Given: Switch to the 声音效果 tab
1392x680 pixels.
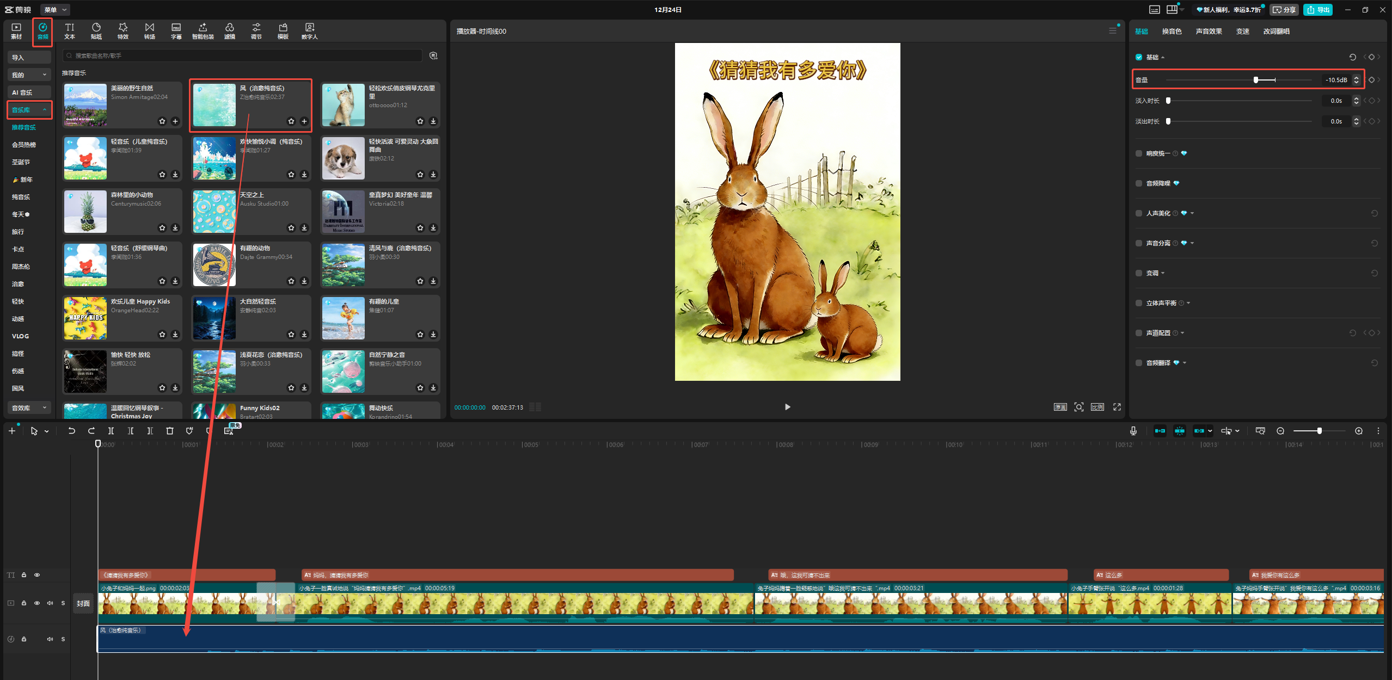Looking at the screenshot, I should (x=1209, y=32).
